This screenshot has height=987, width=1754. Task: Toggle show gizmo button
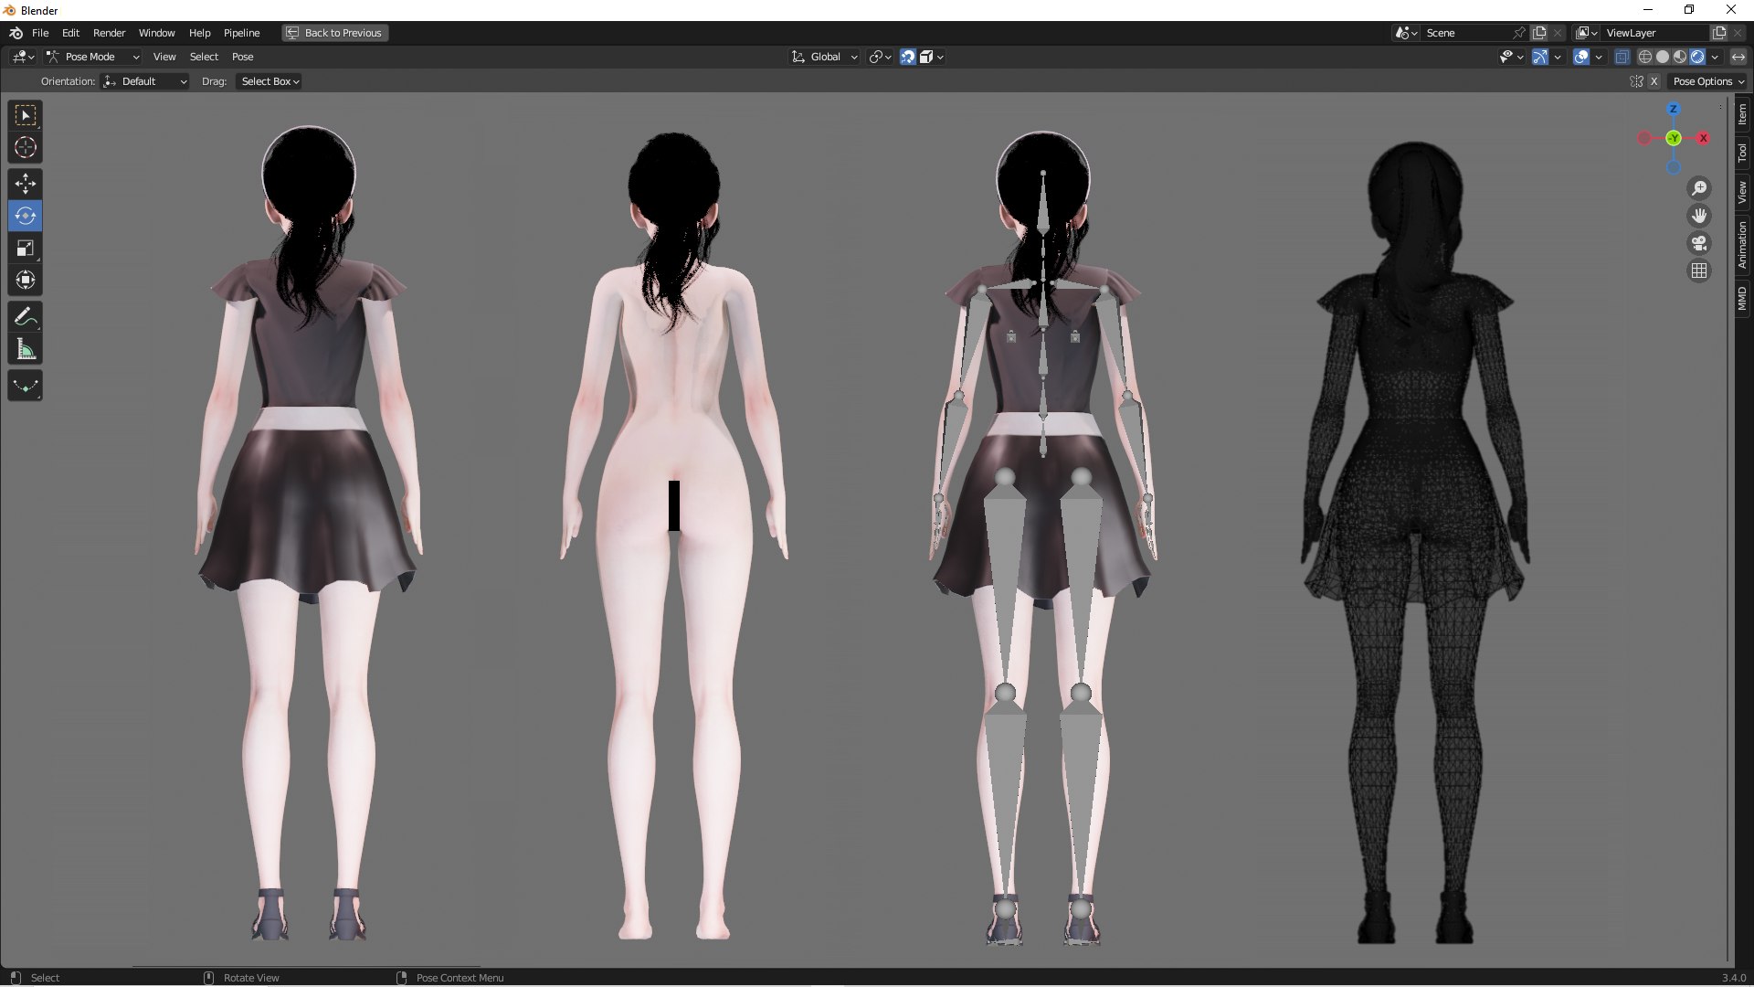click(1540, 57)
